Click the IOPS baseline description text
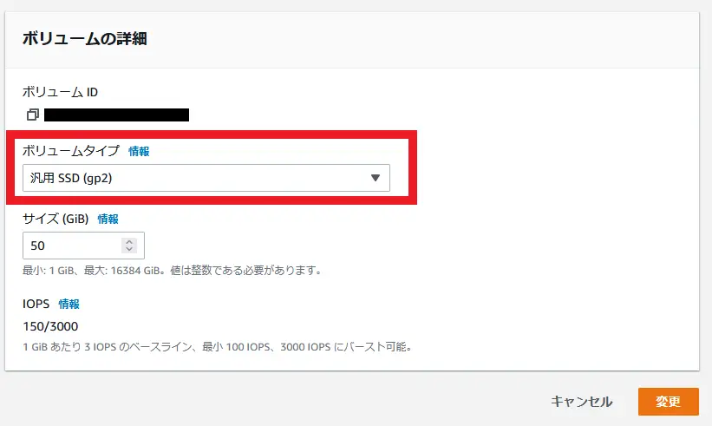The height and width of the screenshot is (426, 712). [218, 347]
